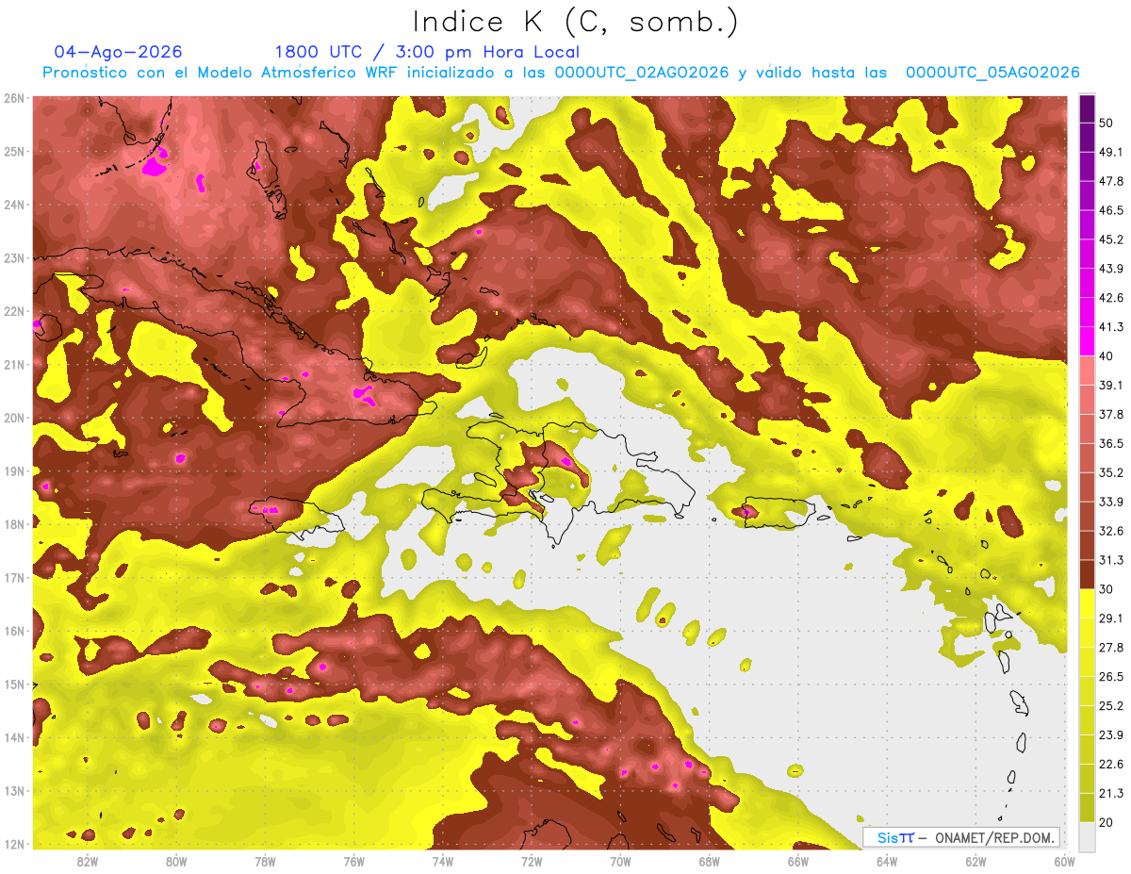Click the latitude label "17N"
Viewport: 1131px width, 874px height.
point(13,577)
